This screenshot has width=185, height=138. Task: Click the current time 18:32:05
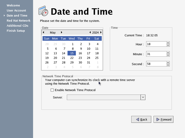152,35
